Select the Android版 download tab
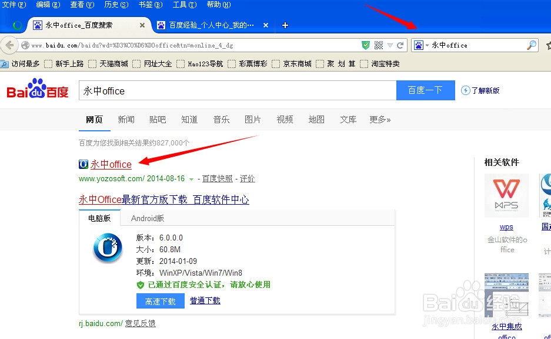Image resolution: width=551 pixels, height=339 pixels. (x=148, y=218)
